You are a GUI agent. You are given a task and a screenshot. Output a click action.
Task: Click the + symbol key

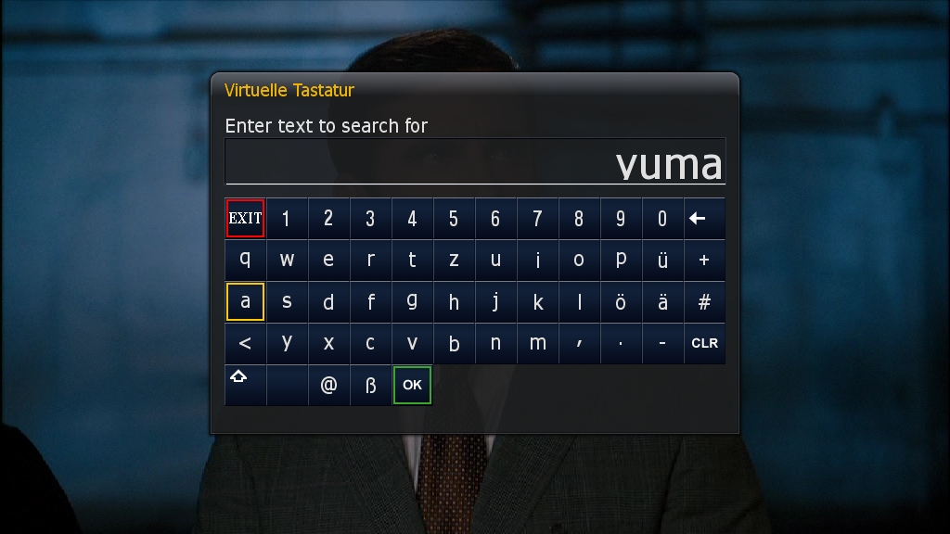tap(704, 260)
